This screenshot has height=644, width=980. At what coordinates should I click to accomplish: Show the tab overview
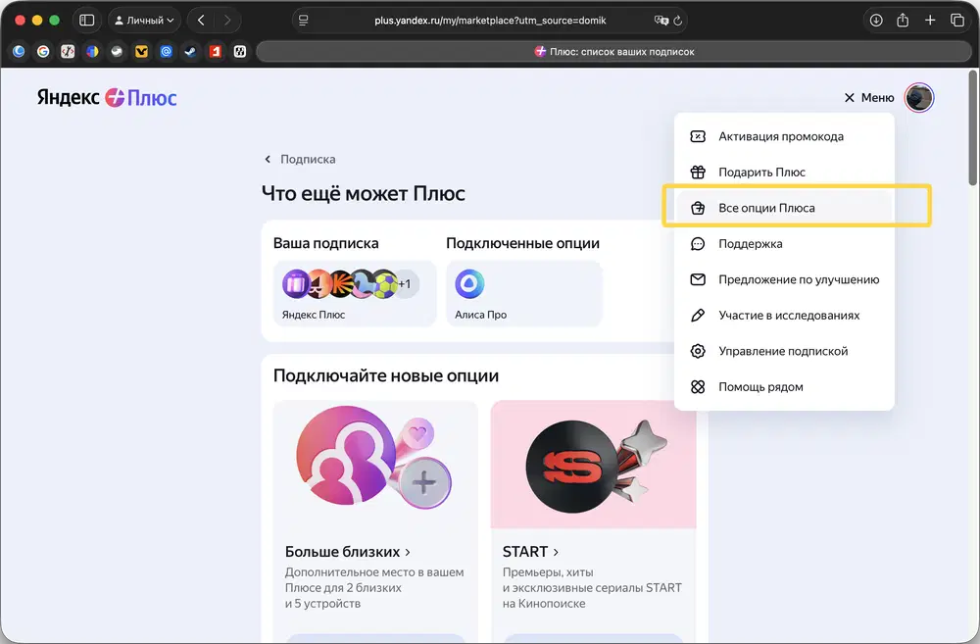point(956,21)
